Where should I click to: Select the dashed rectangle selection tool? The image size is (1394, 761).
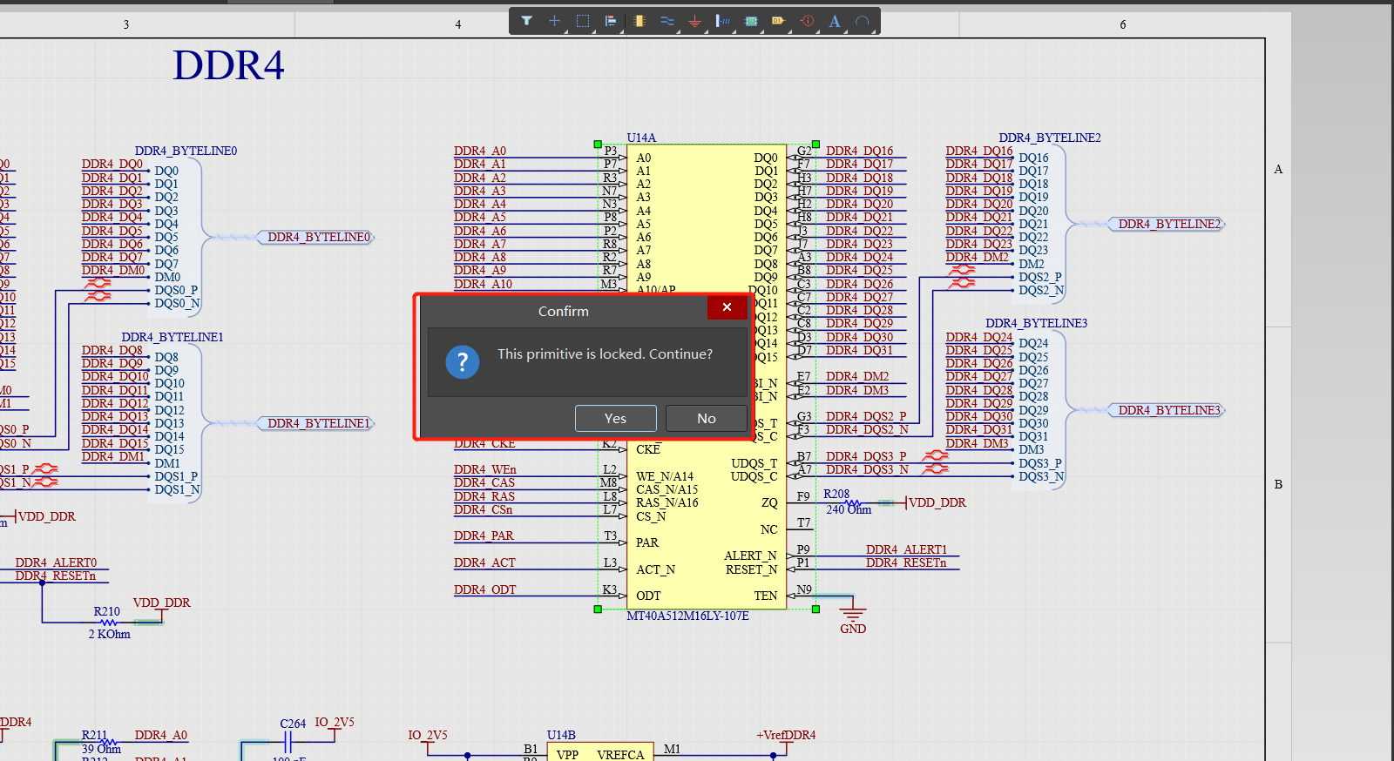[x=583, y=21]
